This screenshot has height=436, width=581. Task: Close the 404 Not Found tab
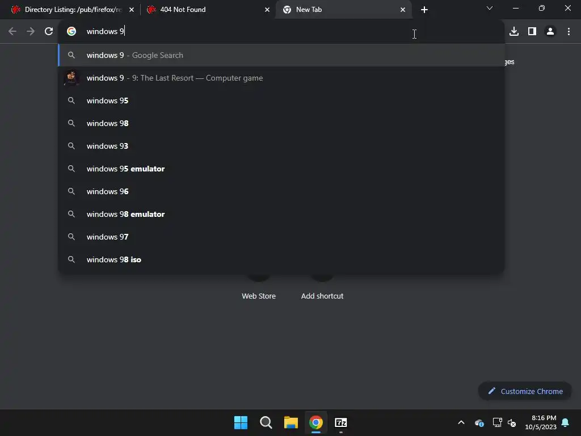tap(267, 10)
